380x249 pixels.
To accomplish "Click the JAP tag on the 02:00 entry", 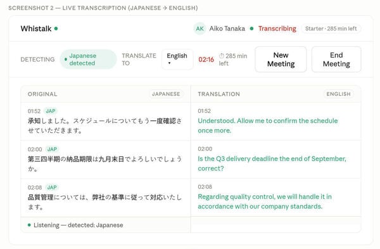I will pyautogui.click(x=52, y=149).
